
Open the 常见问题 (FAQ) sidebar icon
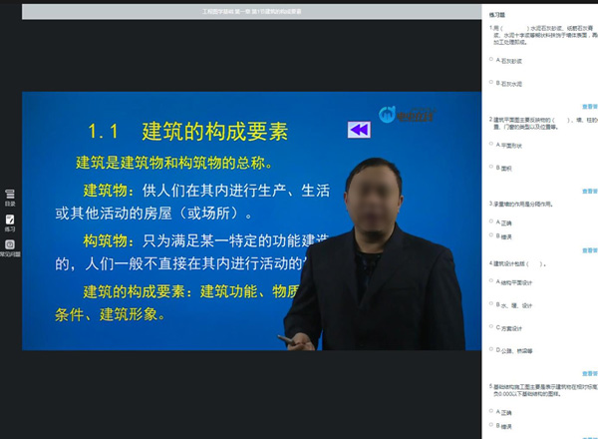[x=10, y=246]
